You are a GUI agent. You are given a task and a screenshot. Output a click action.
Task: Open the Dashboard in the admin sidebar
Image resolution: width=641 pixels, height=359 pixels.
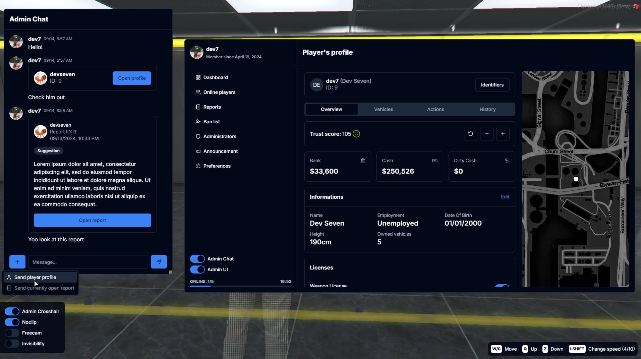(x=216, y=77)
